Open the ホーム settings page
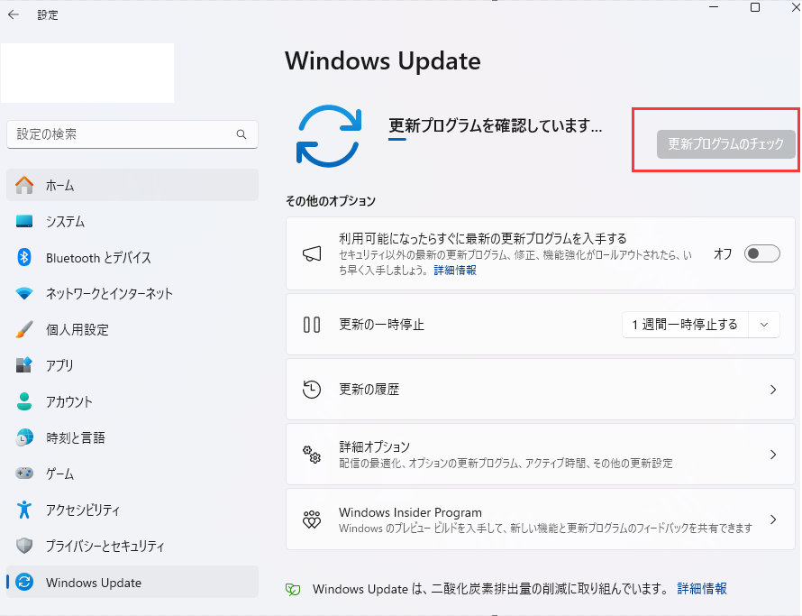 132,185
